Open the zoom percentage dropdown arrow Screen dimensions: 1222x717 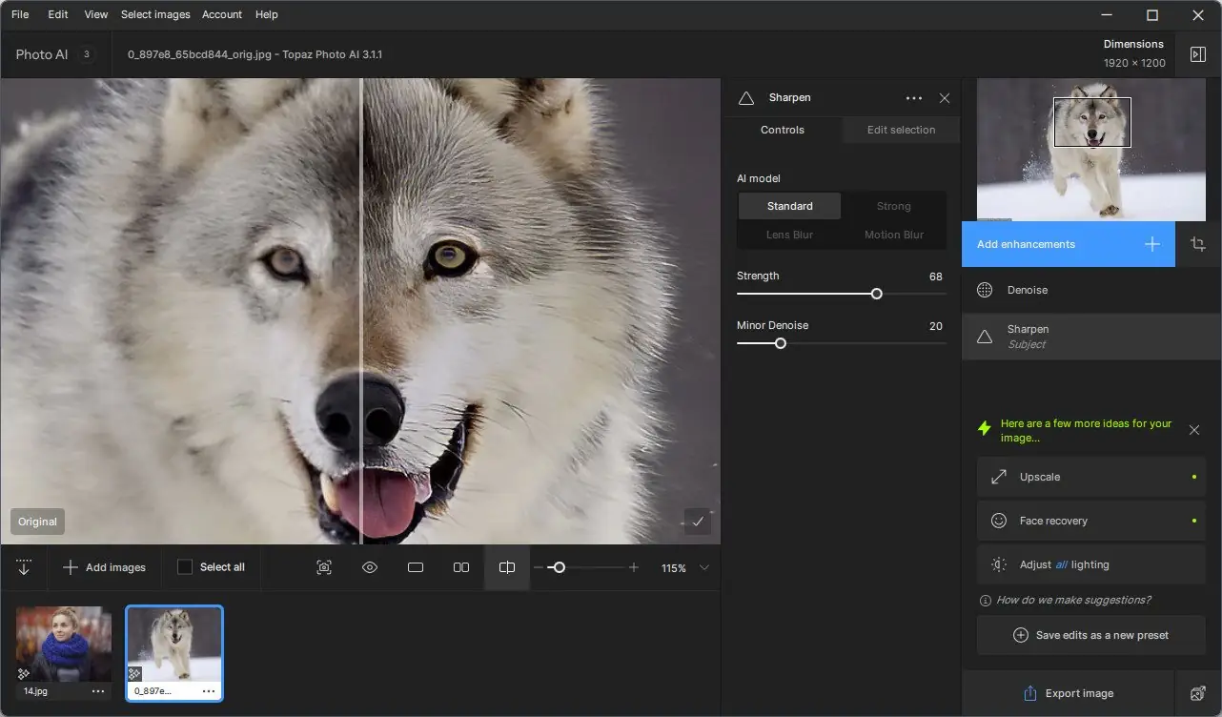pos(704,567)
